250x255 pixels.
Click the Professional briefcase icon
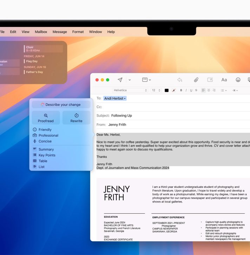(35, 135)
